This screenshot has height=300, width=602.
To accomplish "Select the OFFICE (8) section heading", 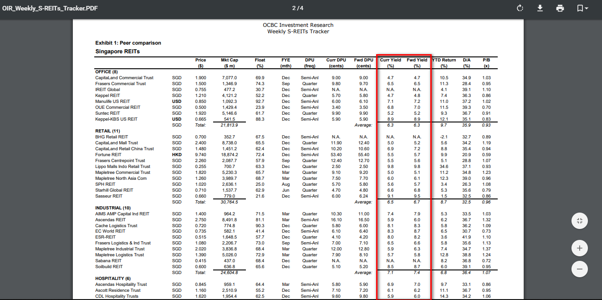I will point(106,72).
